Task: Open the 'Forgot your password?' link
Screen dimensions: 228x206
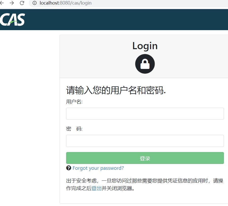Action: (98, 168)
